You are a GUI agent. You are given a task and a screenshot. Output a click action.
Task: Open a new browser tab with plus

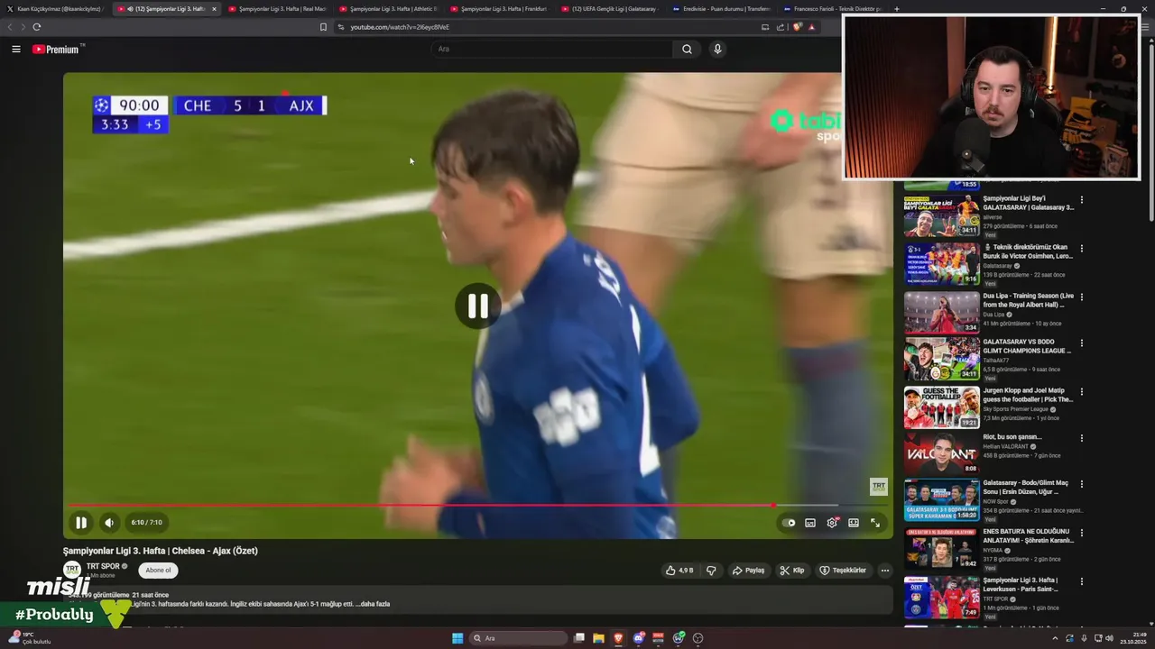[896, 9]
